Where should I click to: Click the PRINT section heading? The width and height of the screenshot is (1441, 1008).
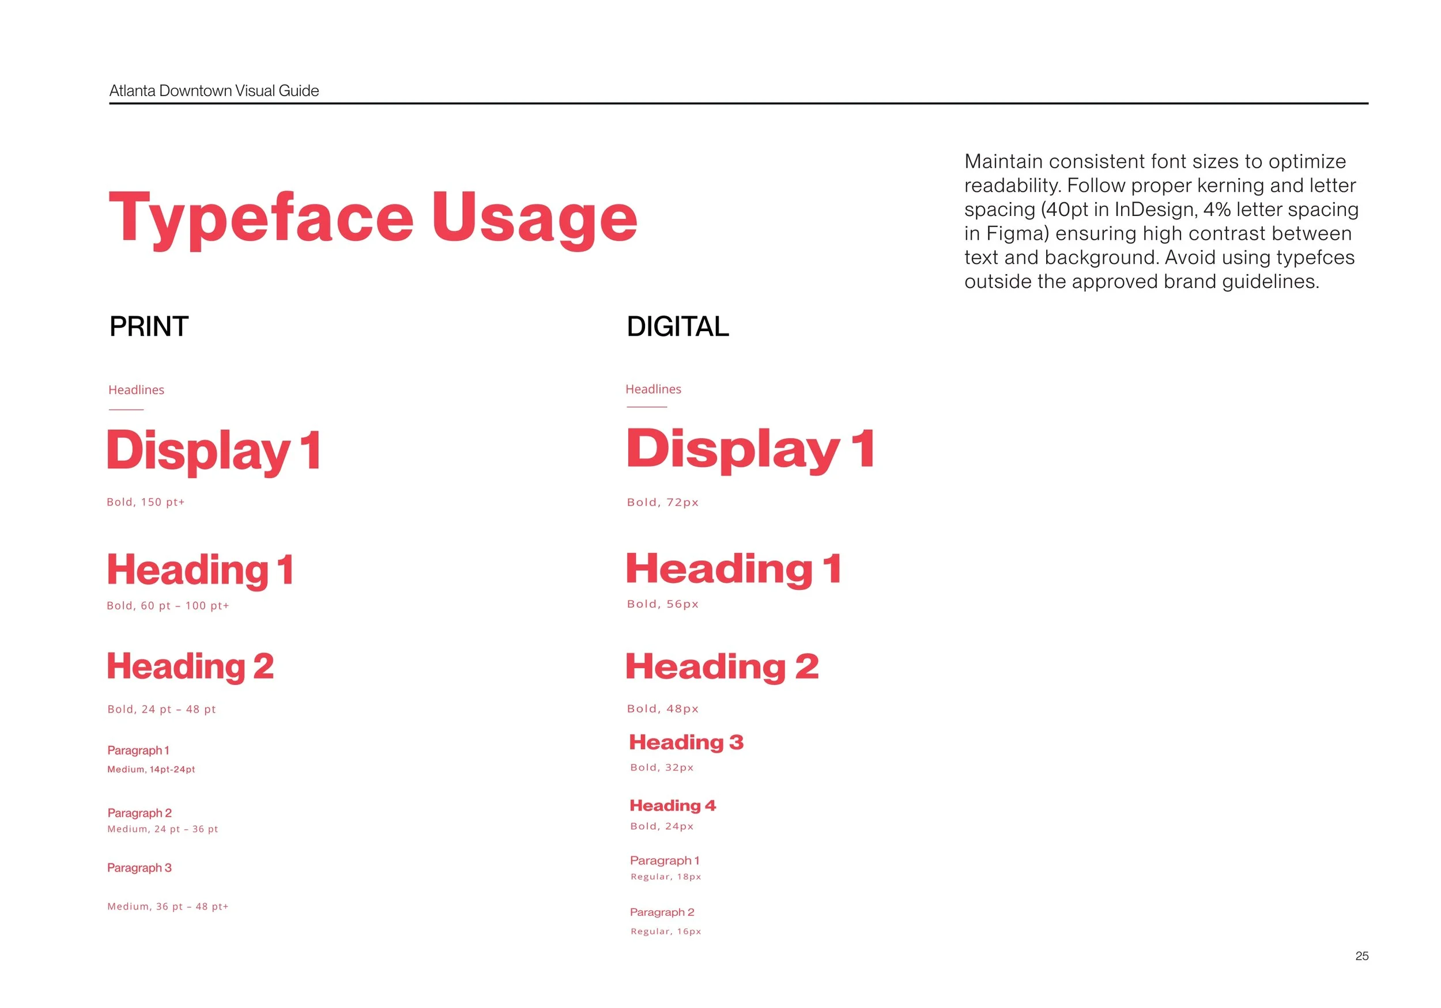pos(149,327)
